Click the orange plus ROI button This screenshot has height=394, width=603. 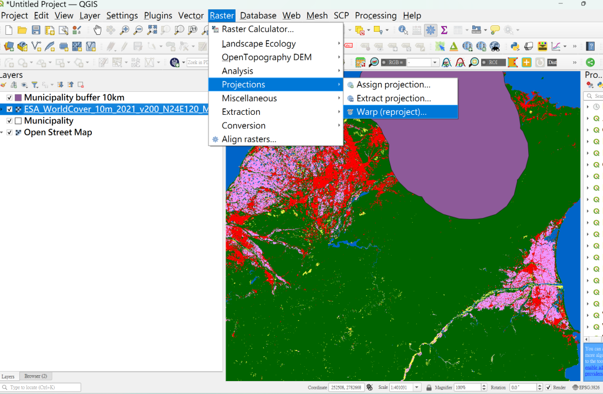point(526,62)
